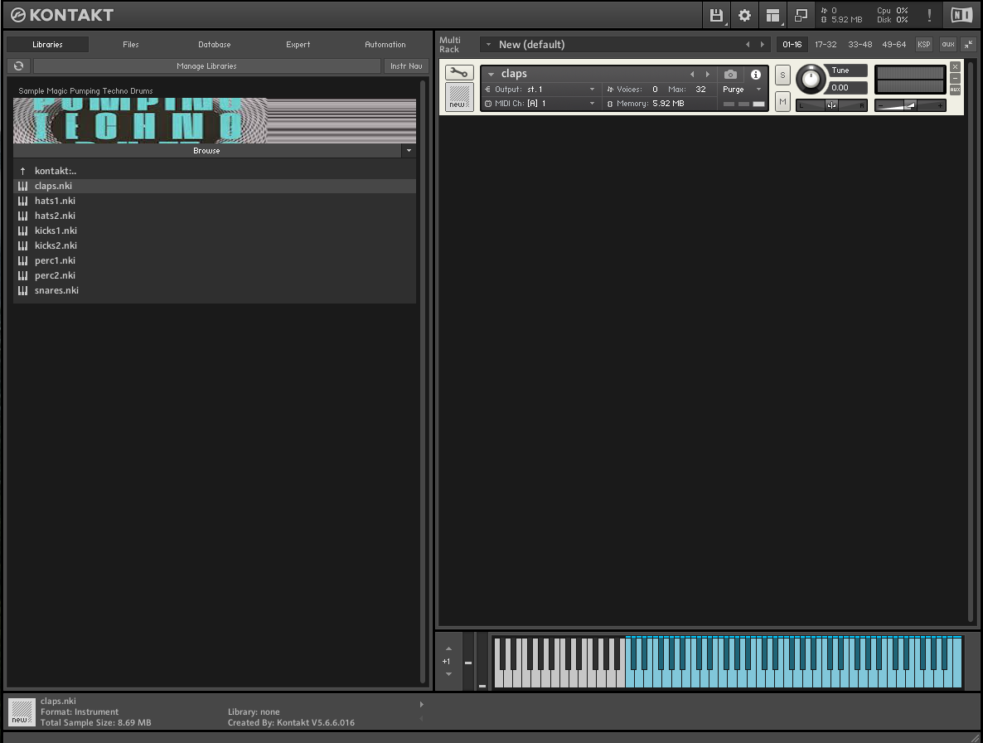Open Kontakt options gear icon
This screenshot has height=743, width=983.
pos(744,15)
